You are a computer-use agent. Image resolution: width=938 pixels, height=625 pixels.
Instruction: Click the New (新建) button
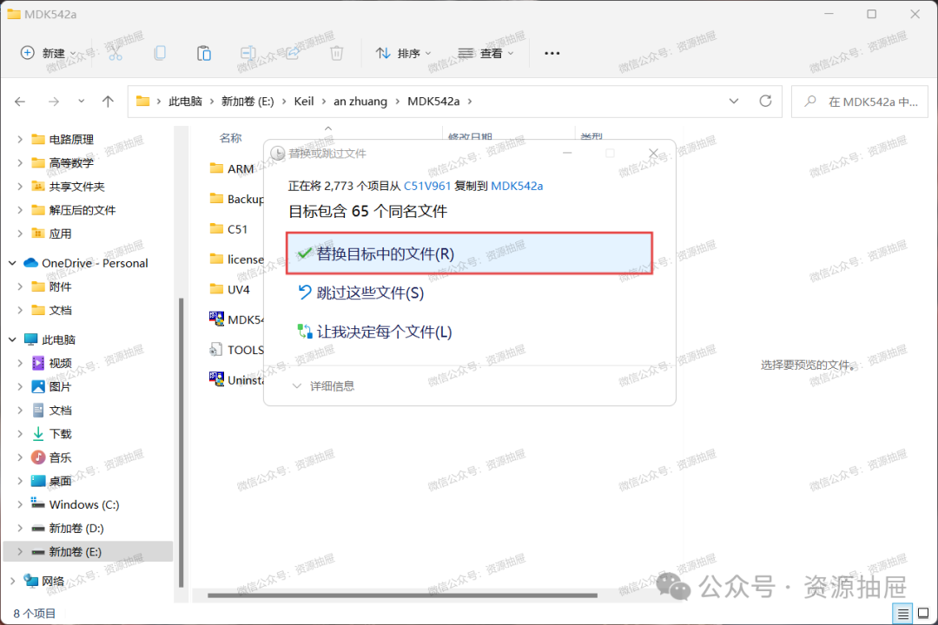click(48, 53)
